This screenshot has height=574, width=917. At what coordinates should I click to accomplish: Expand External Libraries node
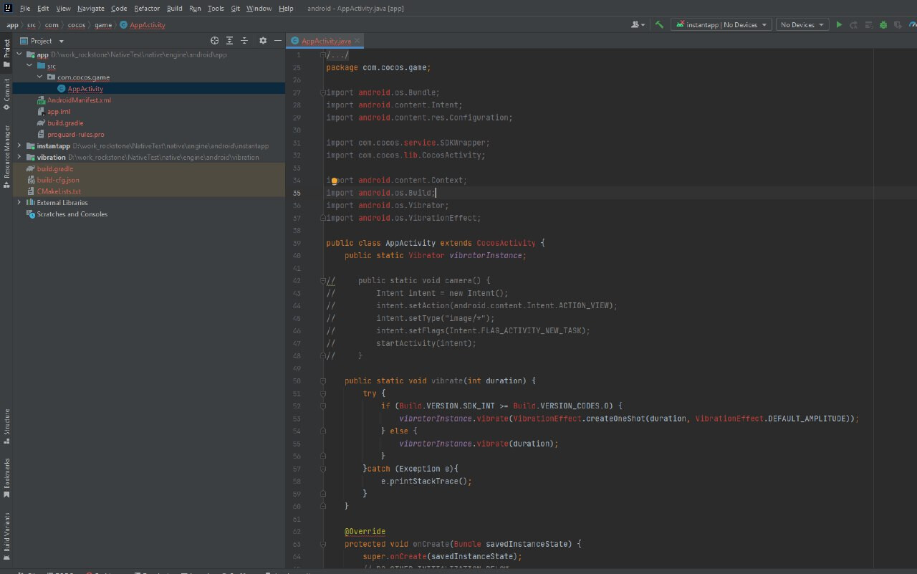pos(19,203)
